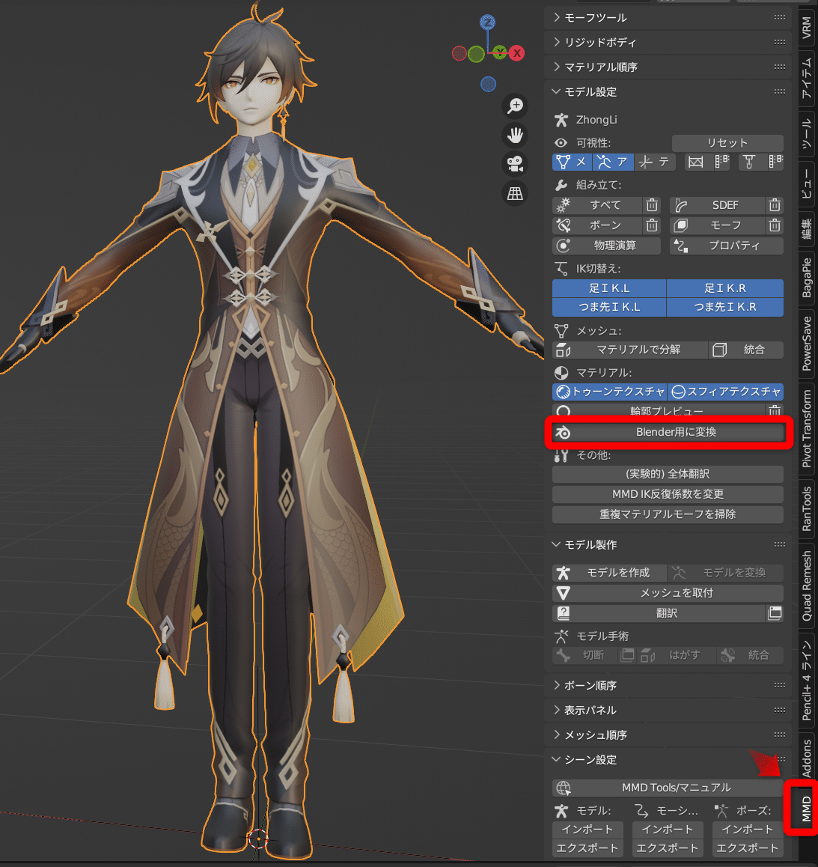Toggle the camera view icon
The image size is (818, 867).
pyautogui.click(x=515, y=164)
